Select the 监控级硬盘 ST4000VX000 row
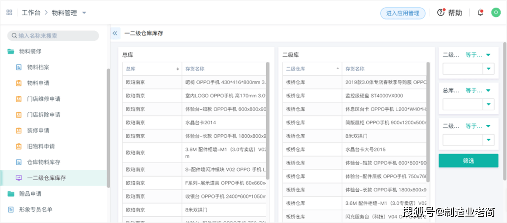 pos(354,96)
